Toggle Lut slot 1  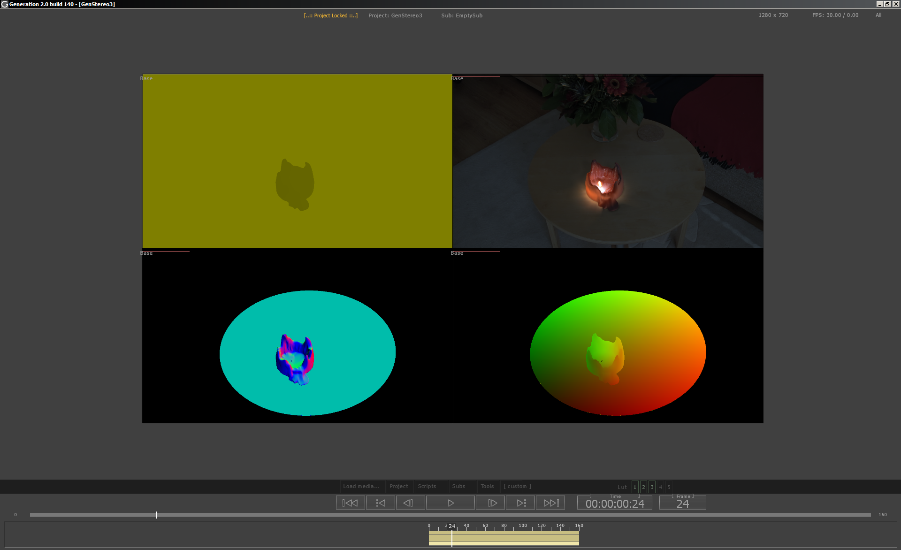[x=635, y=487]
